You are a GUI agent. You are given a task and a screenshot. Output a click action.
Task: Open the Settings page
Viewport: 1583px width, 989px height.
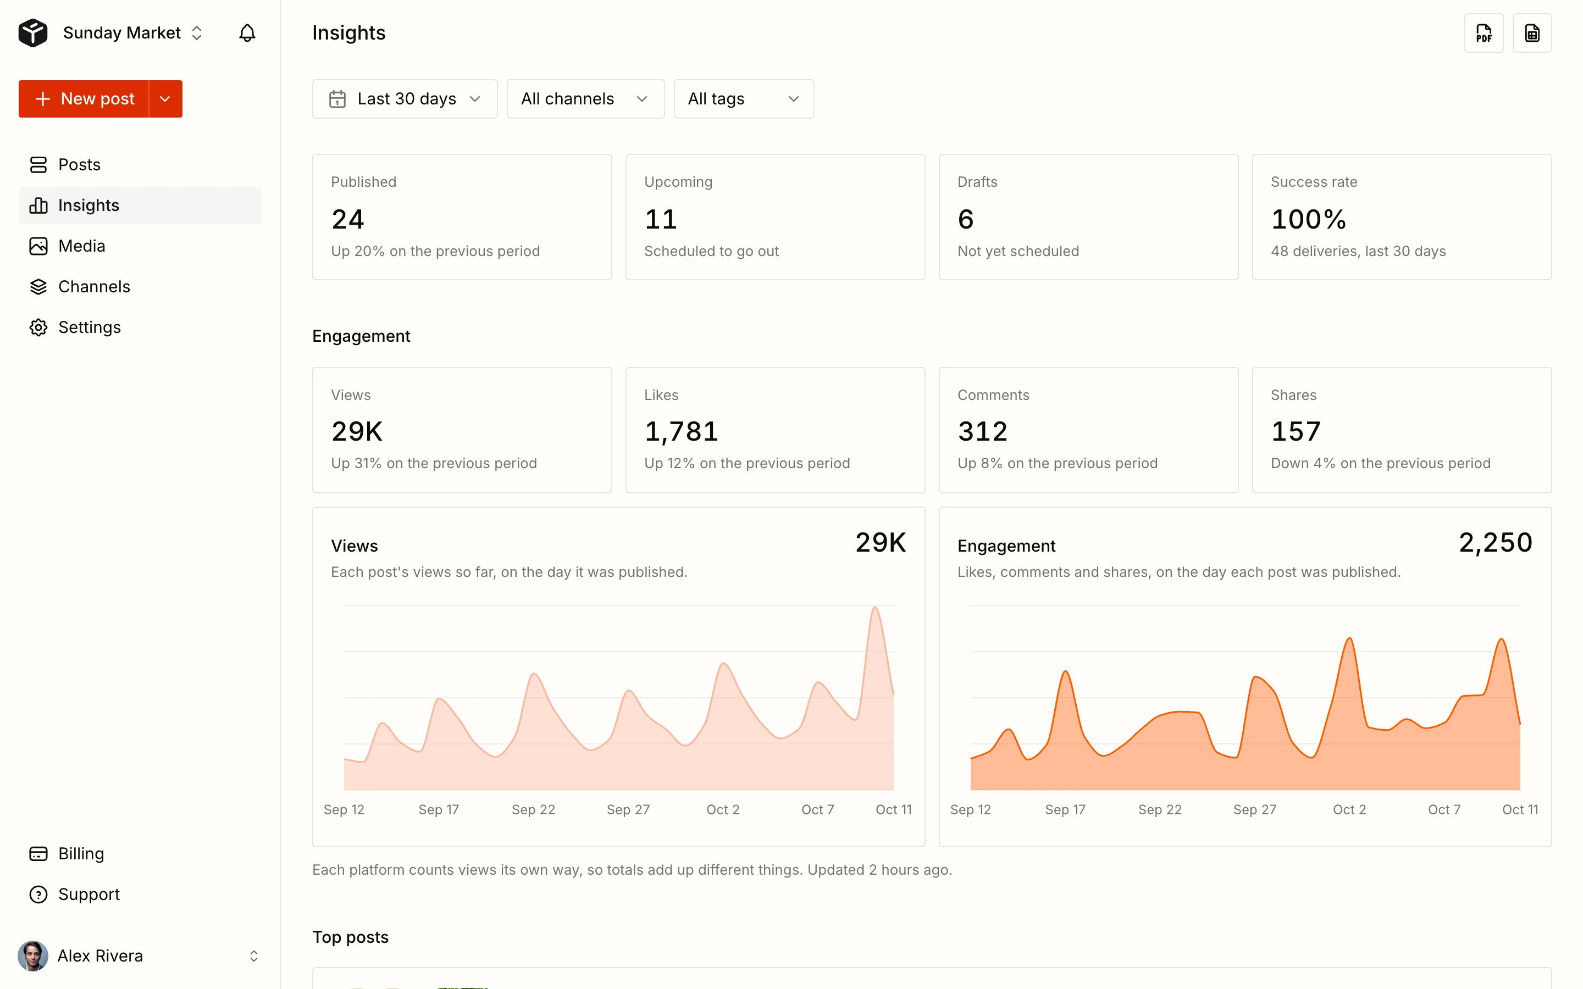point(140,327)
